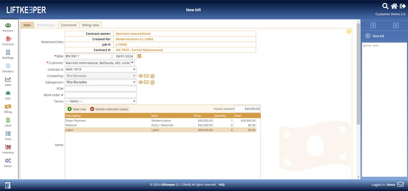Click the Quick note text area
This screenshot has width=408, height=191.
point(384,109)
